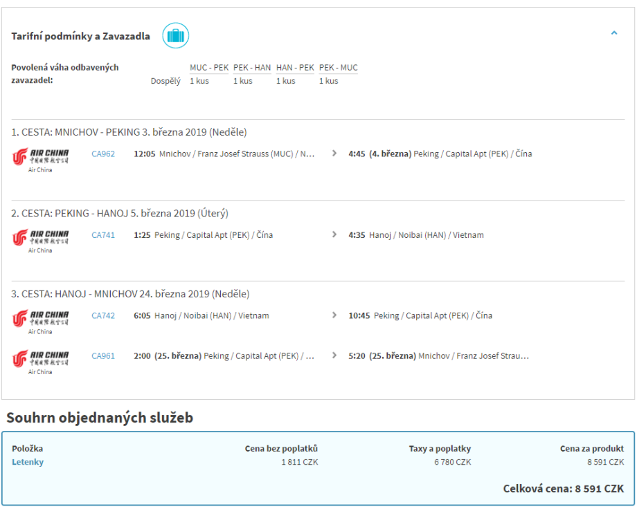This screenshot has width=637, height=509.
Task: Open flight number CA962 link
Action: (x=103, y=154)
